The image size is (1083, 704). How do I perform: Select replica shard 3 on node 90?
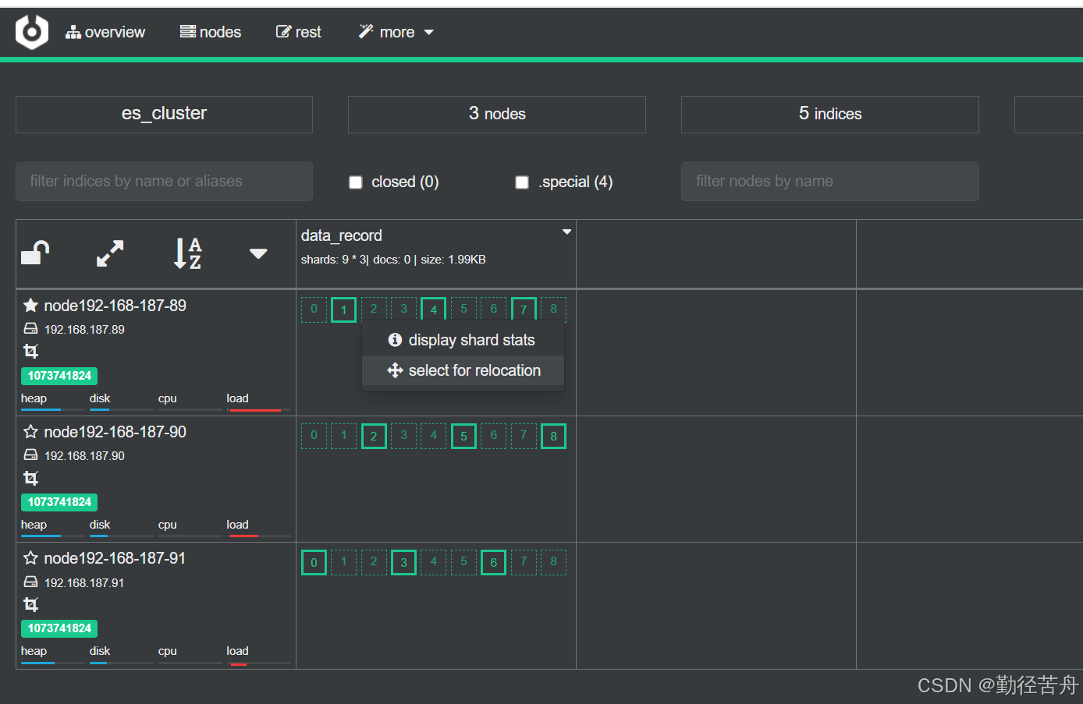coord(403,436)
